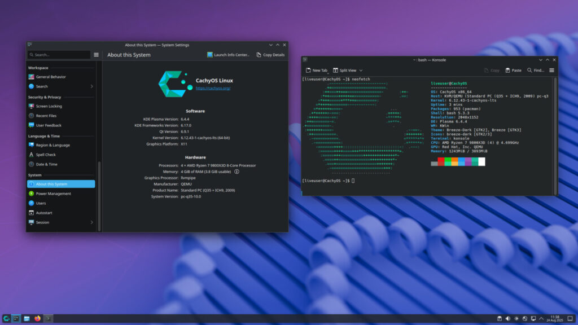Open System Settings hamburger menu
The image size is (578, 325).
pos(96,55)
